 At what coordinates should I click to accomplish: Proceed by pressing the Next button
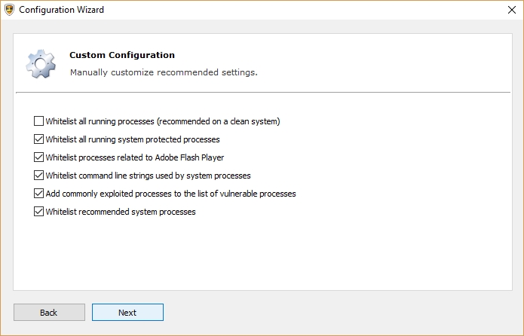127,313
